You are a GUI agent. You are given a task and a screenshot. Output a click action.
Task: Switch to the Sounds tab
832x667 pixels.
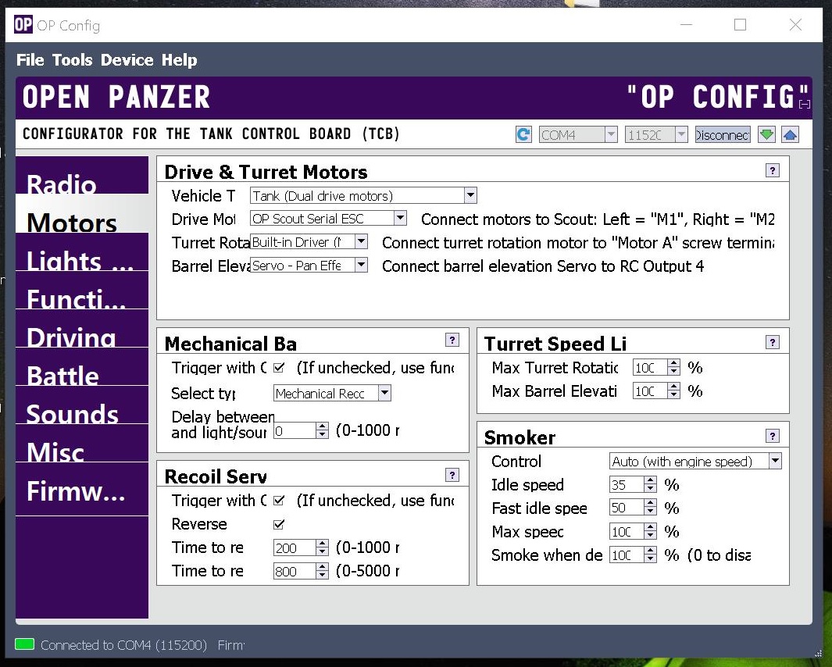73,413
